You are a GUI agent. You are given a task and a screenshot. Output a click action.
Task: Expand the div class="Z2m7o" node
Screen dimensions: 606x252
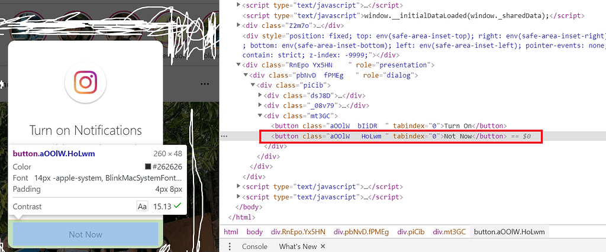point(238,25)
